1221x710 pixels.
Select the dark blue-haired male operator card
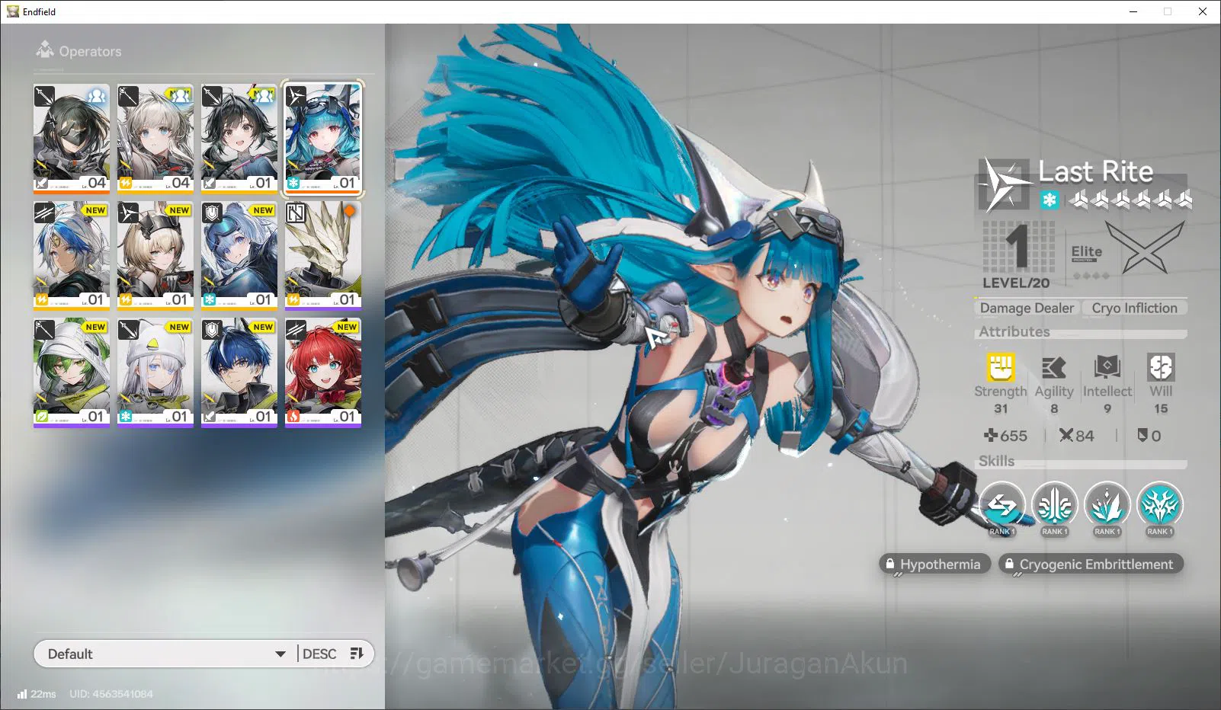pos(239,373)
